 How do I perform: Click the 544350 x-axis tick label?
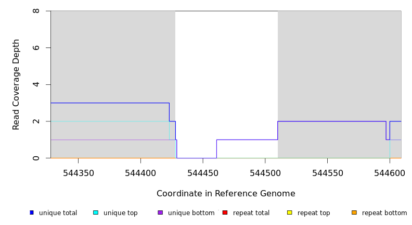(79, 173)
